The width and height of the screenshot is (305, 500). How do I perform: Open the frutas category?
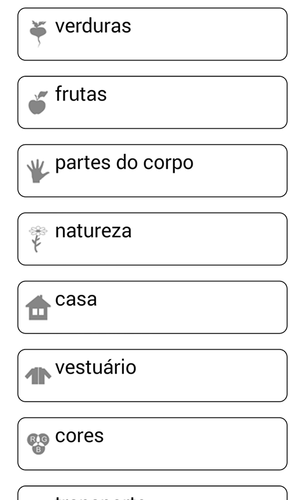coord(152,102)
